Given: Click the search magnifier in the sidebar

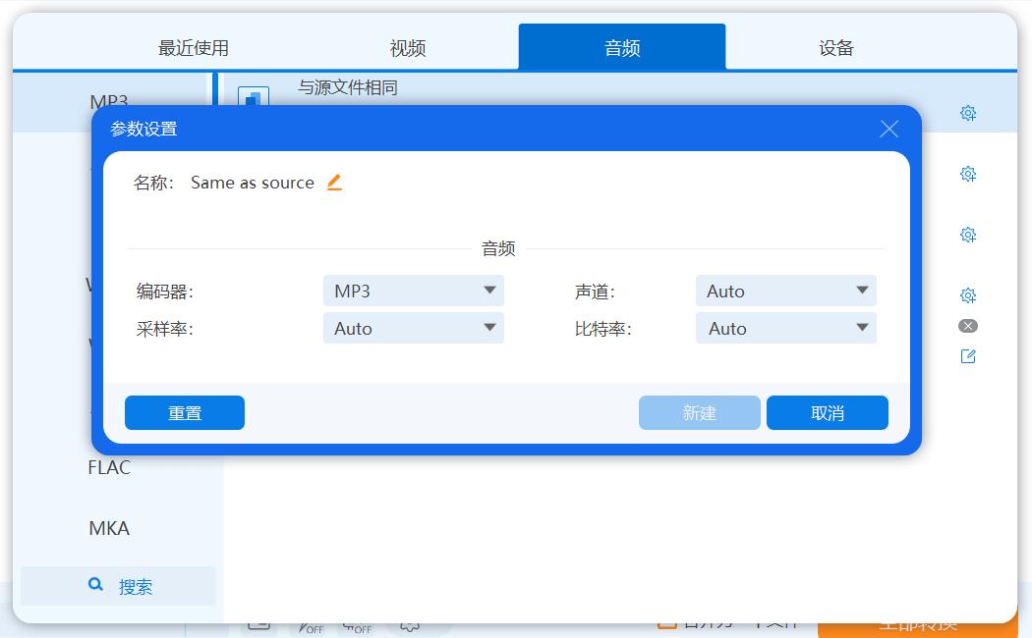Looking at the screenshot, I should [95, 584].
